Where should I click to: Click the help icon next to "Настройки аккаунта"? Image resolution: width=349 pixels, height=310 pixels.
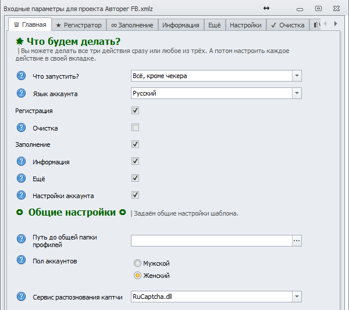point(22,195)
